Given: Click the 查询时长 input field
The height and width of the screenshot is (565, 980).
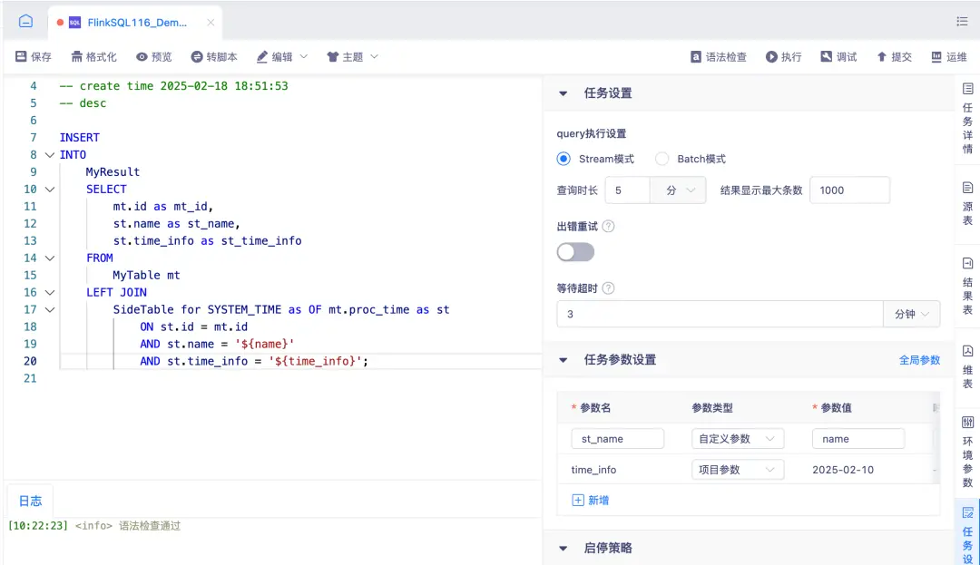Looking at the screenshot, I should click(628, 190).
